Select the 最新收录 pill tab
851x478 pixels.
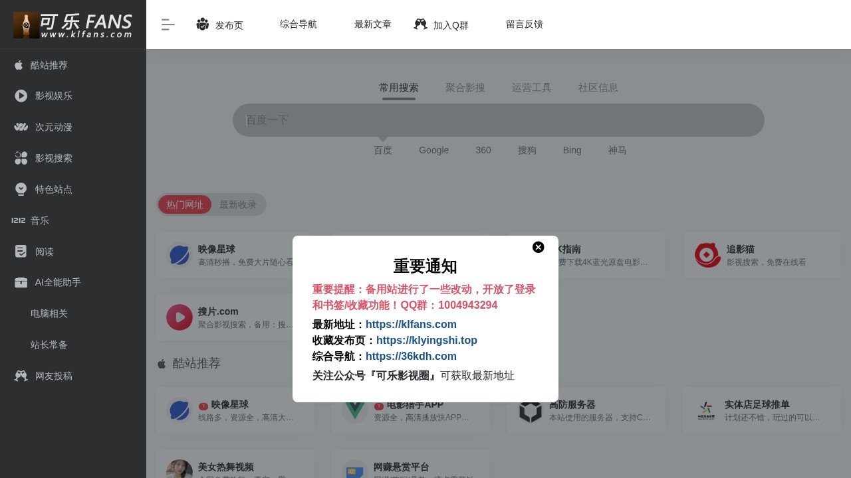pyautogui.click(x=238, y=204)
